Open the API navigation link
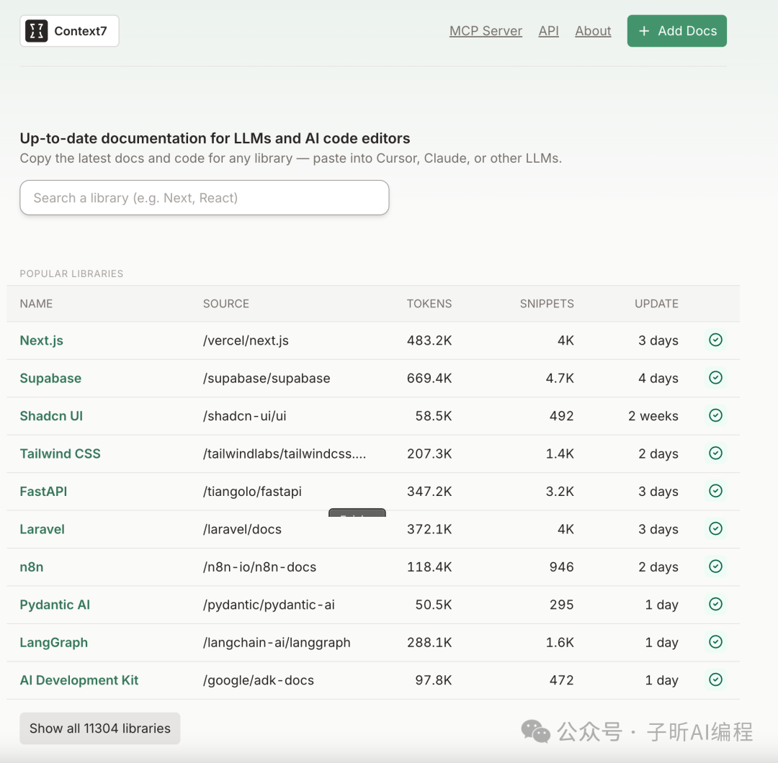The width and height of the screenshot is (778, 763). point(548,31)
